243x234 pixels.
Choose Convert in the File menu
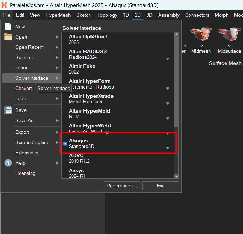tap(23, 88)
